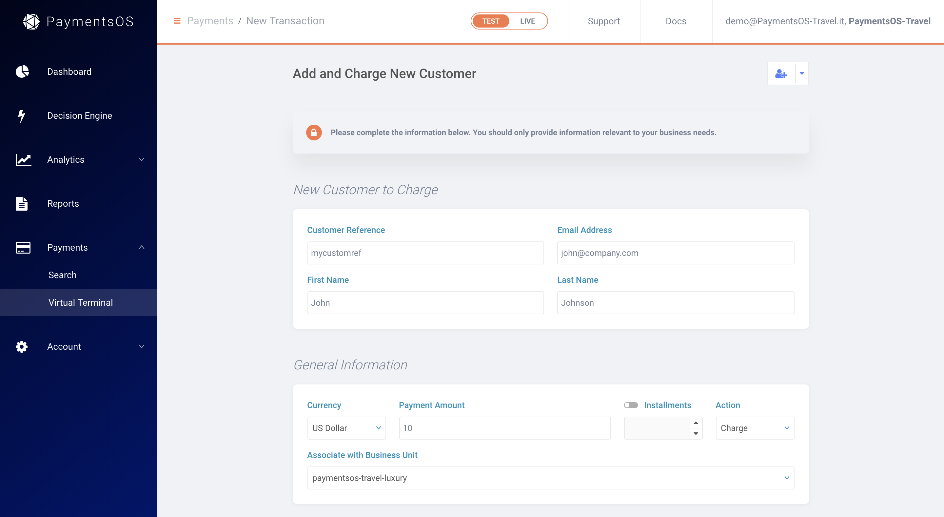Image resolution: width=944 pixels, height=517 pixels.
Task: Click the Decision Engine lightning icon
Action: click(x=22, y=115)
